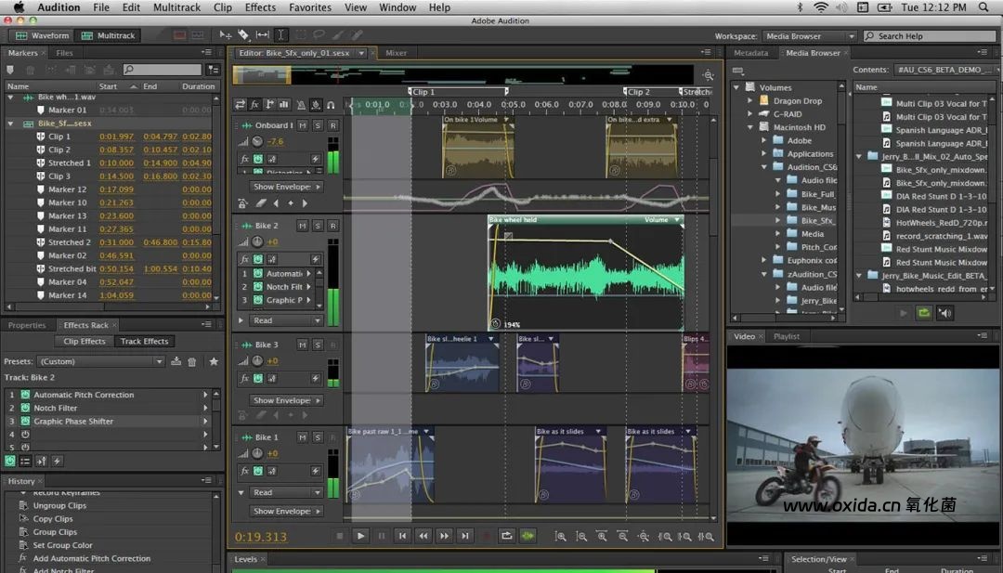
Task: Toggle power for Notch Filter in Effects Rack
Action: tap(26, 408)
